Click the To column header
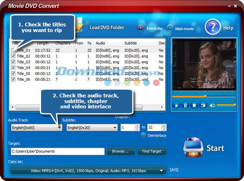 pos(89,43)
